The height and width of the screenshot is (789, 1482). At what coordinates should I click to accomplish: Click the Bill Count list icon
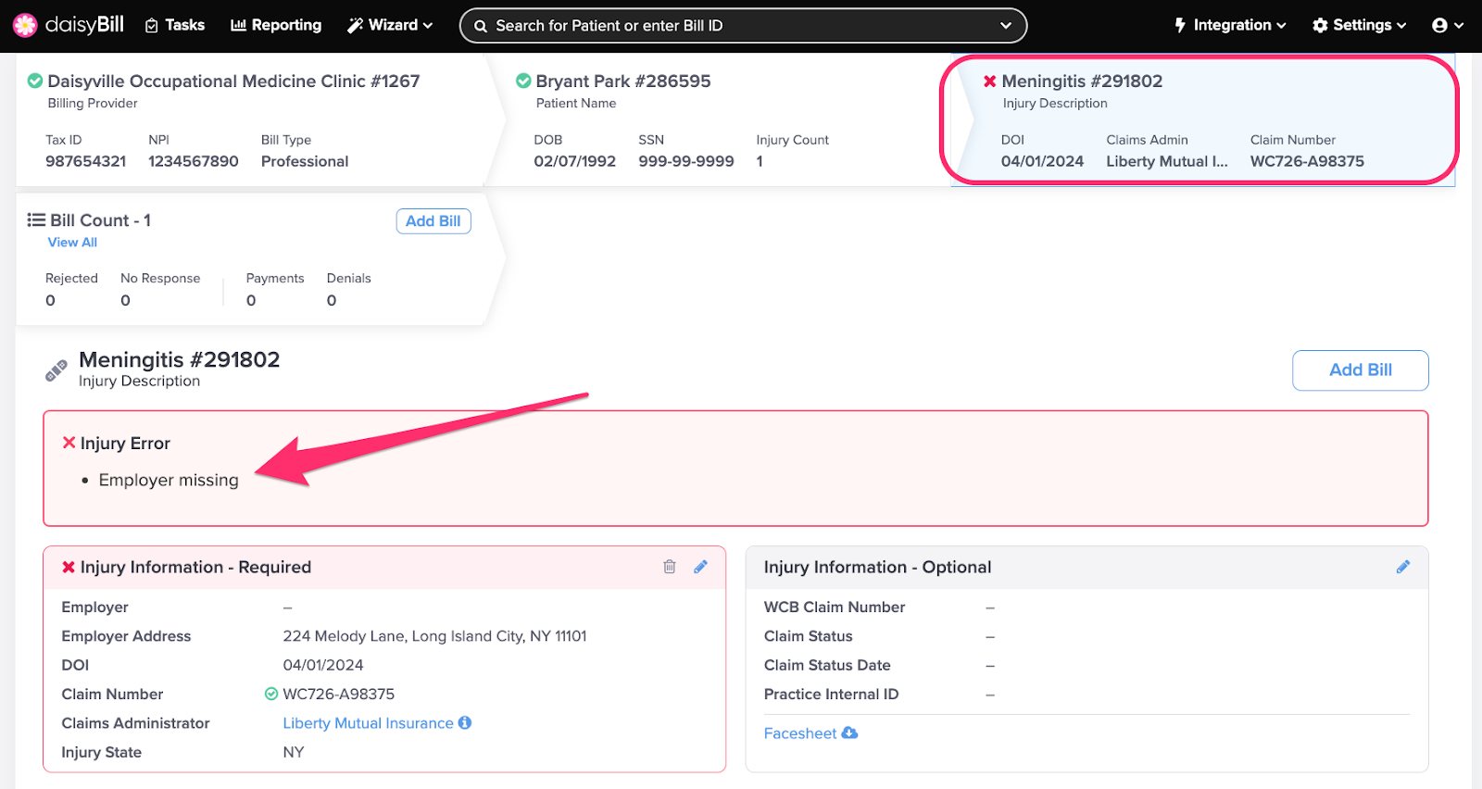(x=36, y=220)
